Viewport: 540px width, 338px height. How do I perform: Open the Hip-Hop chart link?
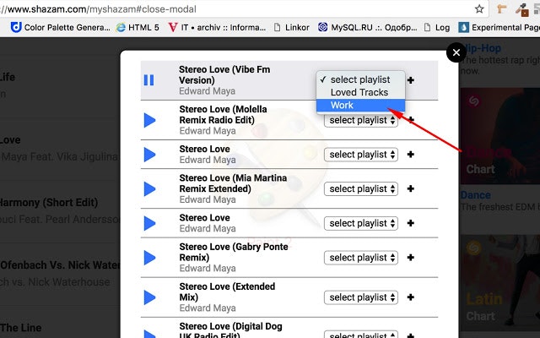(x=481, y=48)
